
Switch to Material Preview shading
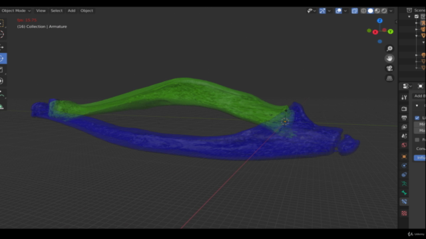(377, 11)
